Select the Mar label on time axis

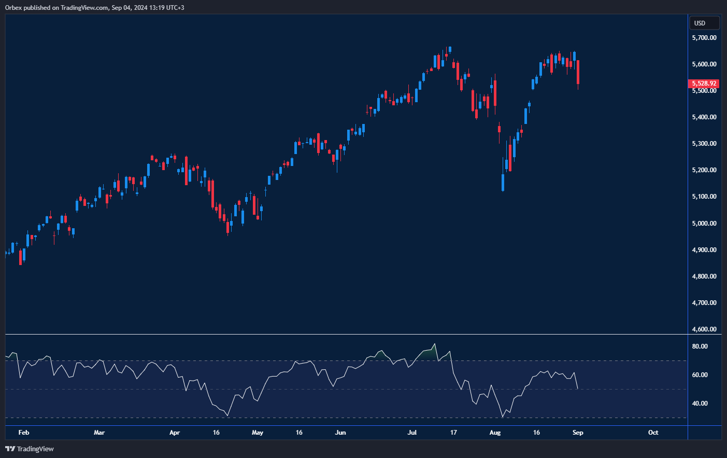[99, 433]
